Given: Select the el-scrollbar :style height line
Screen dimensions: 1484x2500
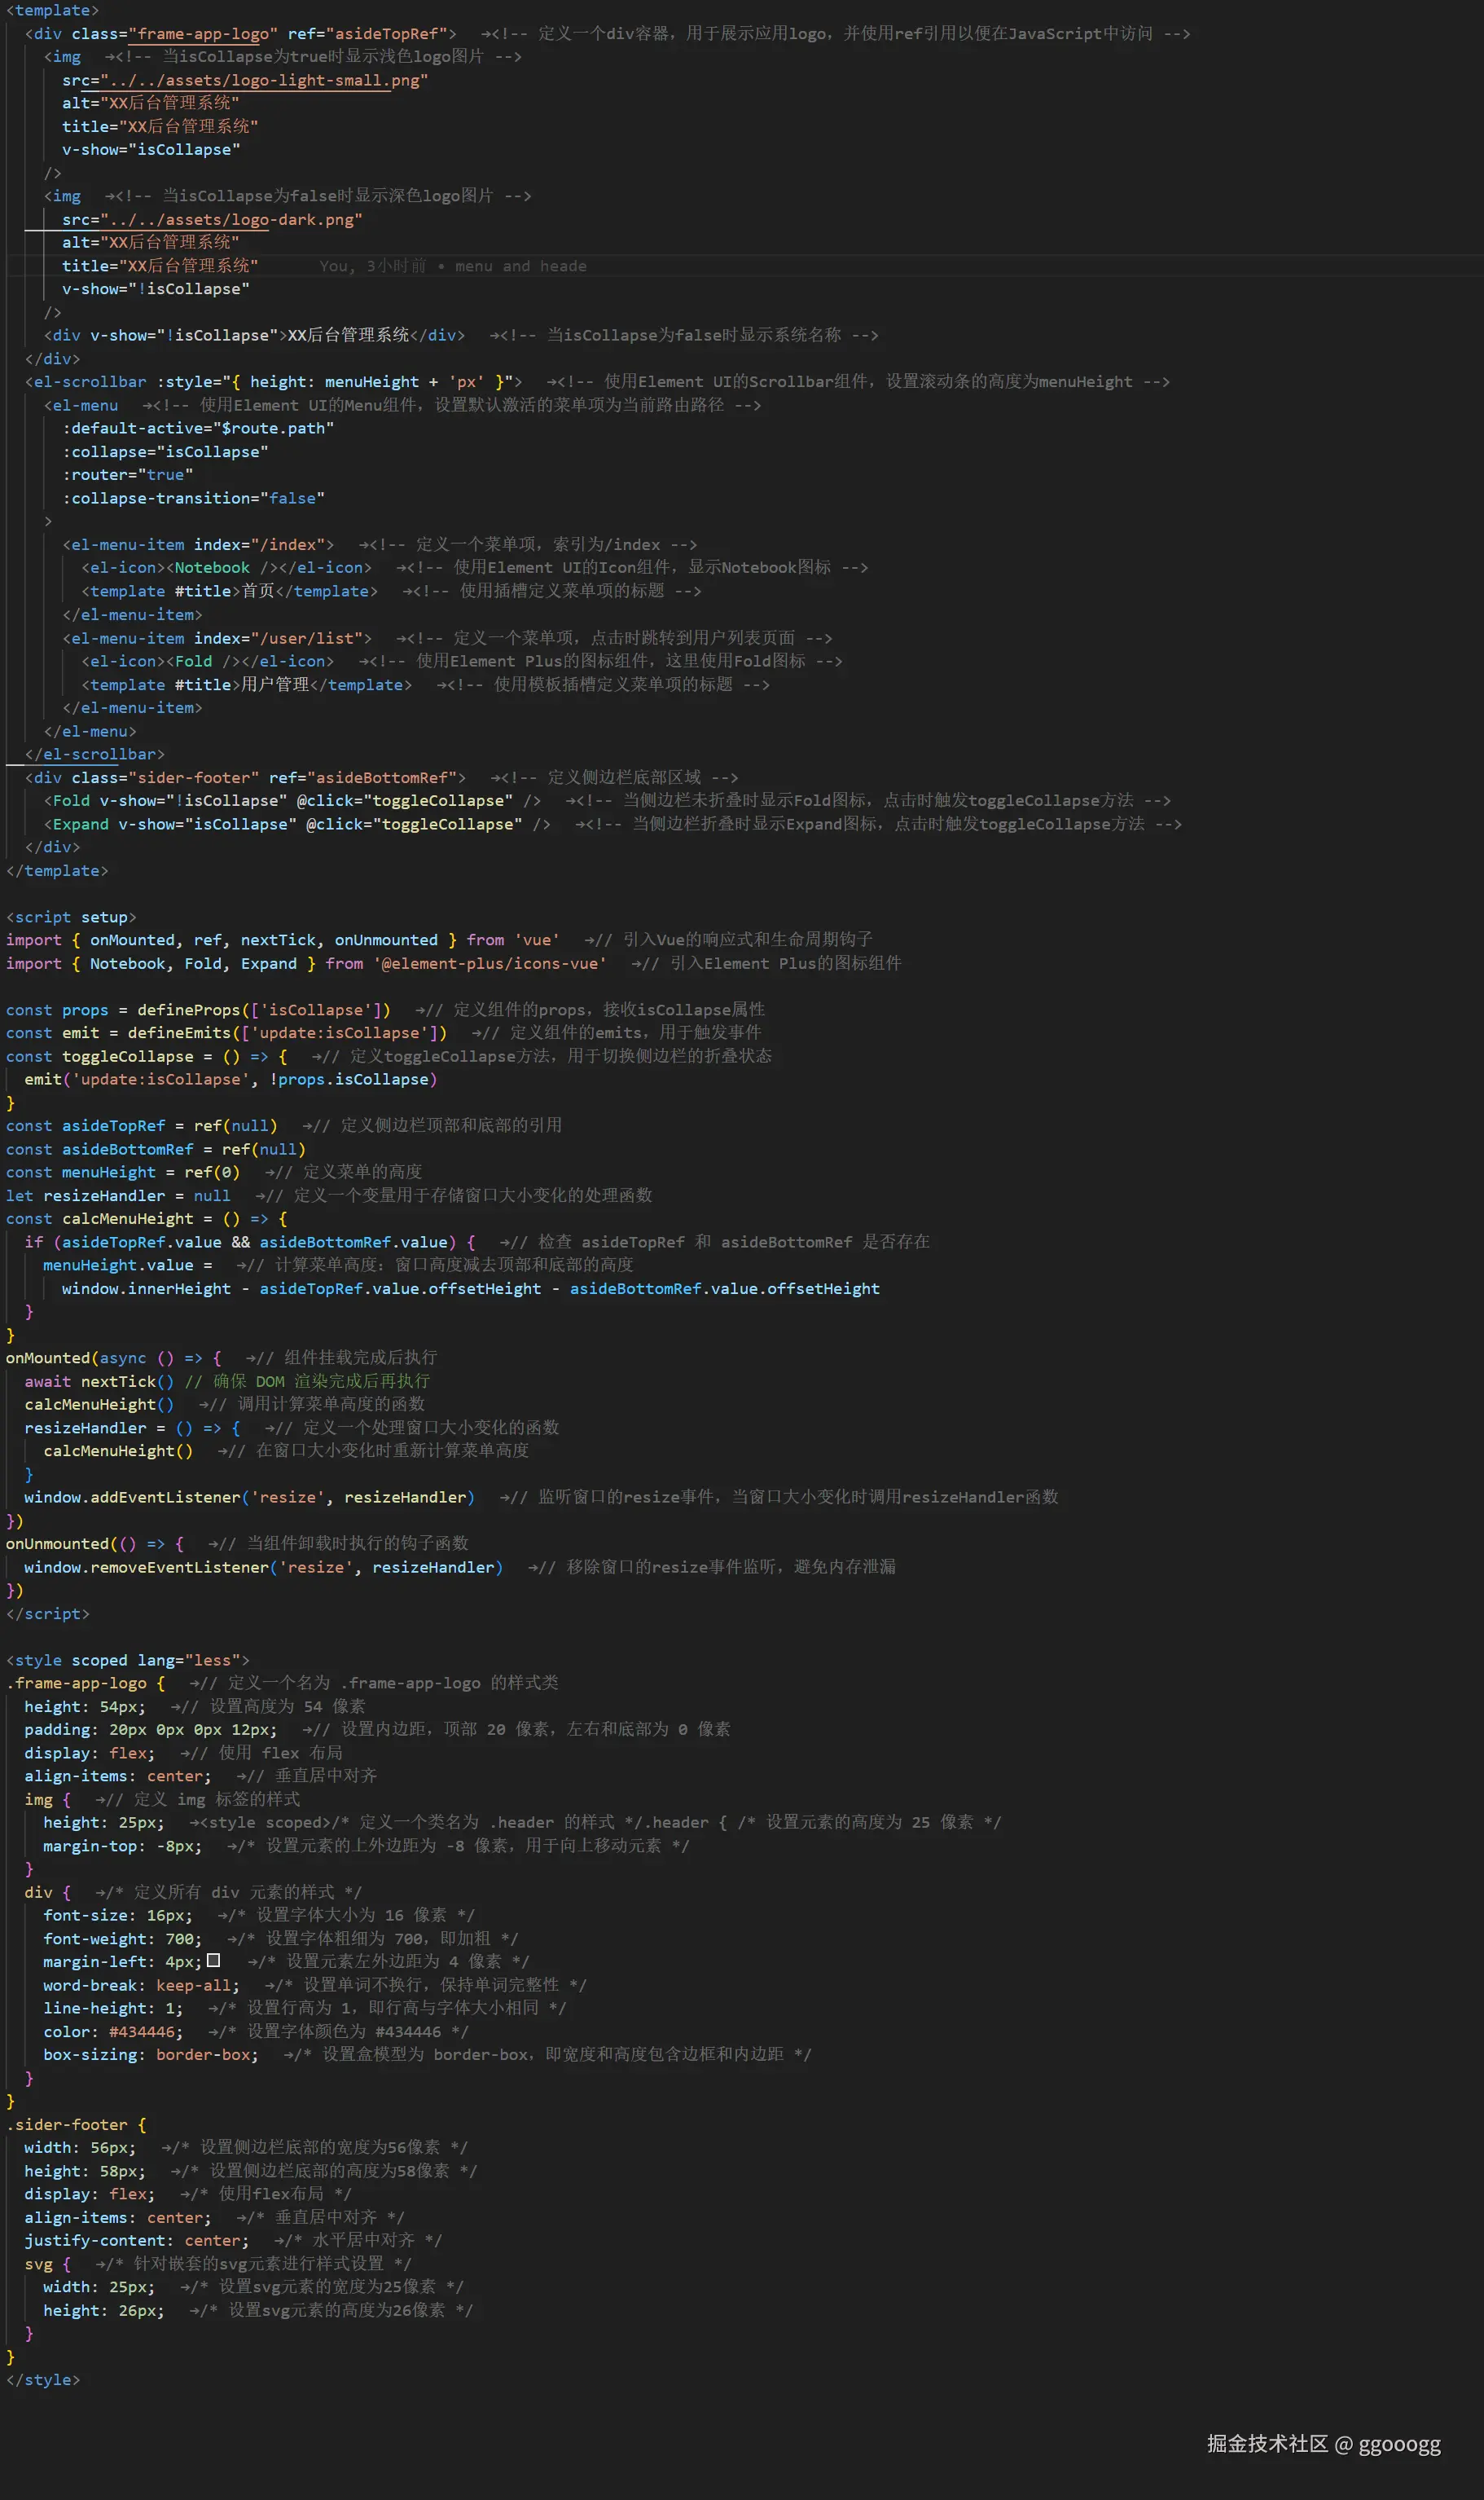Looking at the screenshot, I should 273,382.
